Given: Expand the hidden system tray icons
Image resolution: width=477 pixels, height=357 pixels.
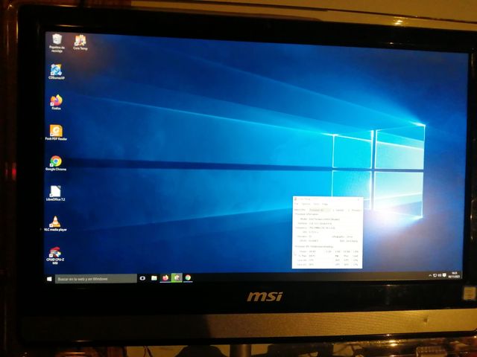Looking at the screenshot, I should [x=431, y=277].
